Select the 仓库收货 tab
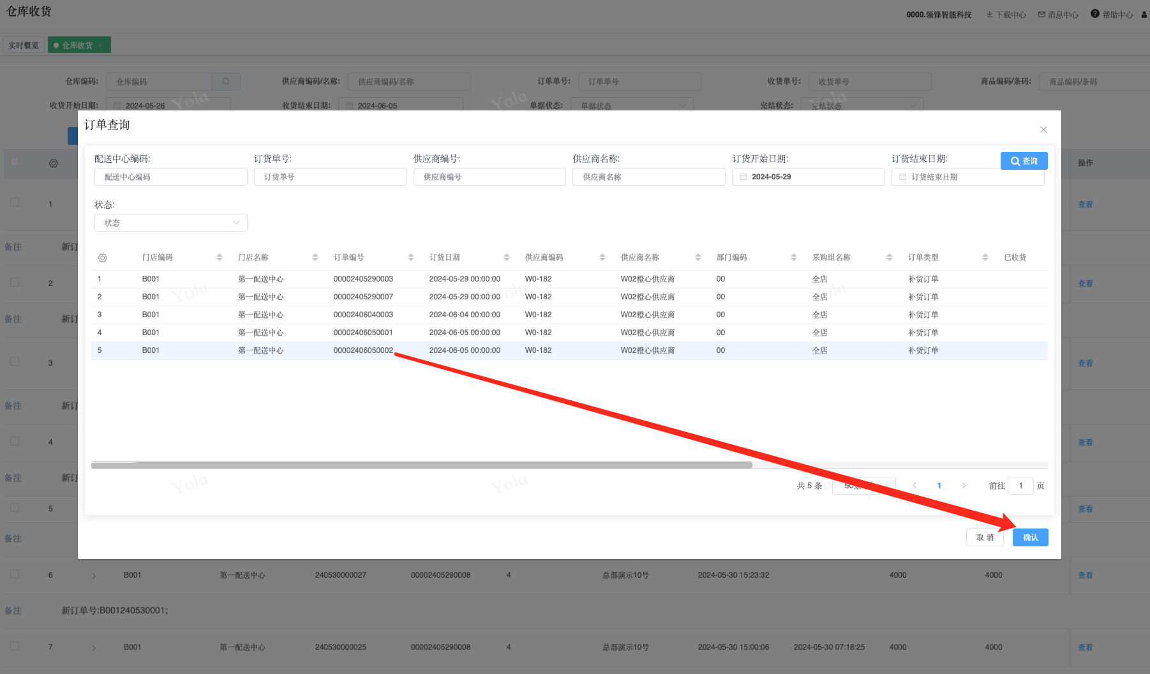The width and height of the screenshot is (1150, 674). pyautogui.click(x=77, y=45)
